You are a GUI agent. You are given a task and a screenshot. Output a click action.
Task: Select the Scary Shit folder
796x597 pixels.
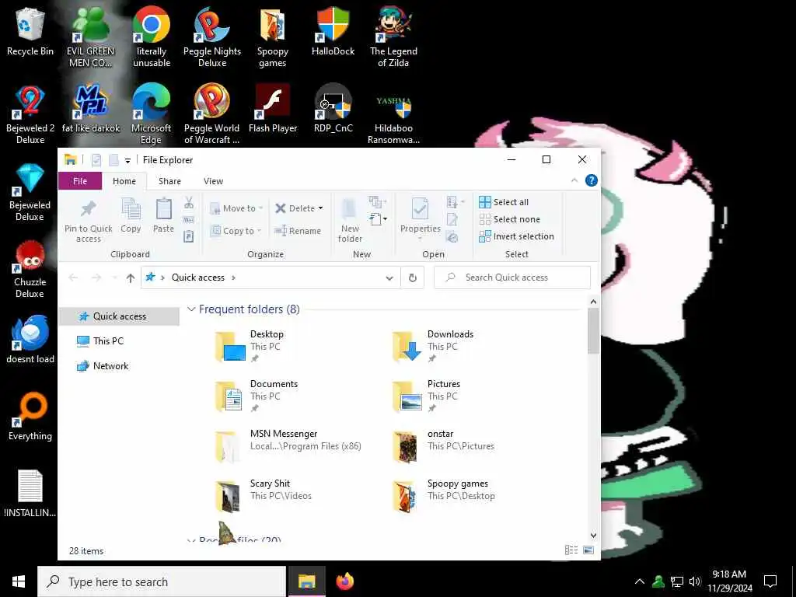[263, 495]
